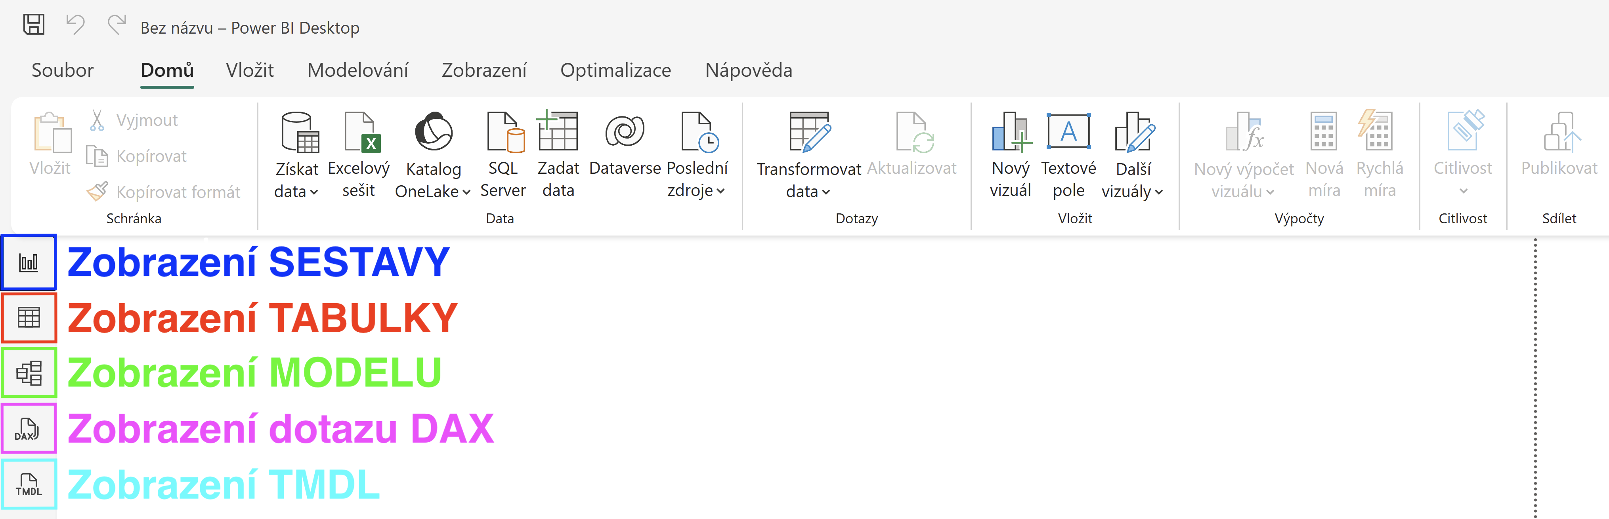Switch to Zobrazení ribbon tab
1609x519 pixels.
click(484, 70)
